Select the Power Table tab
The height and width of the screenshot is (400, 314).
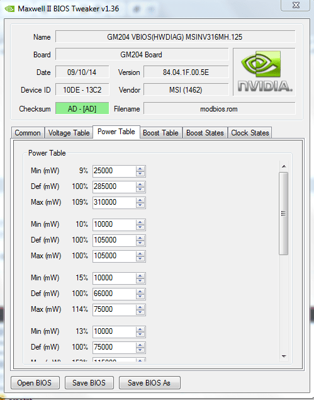116,132
